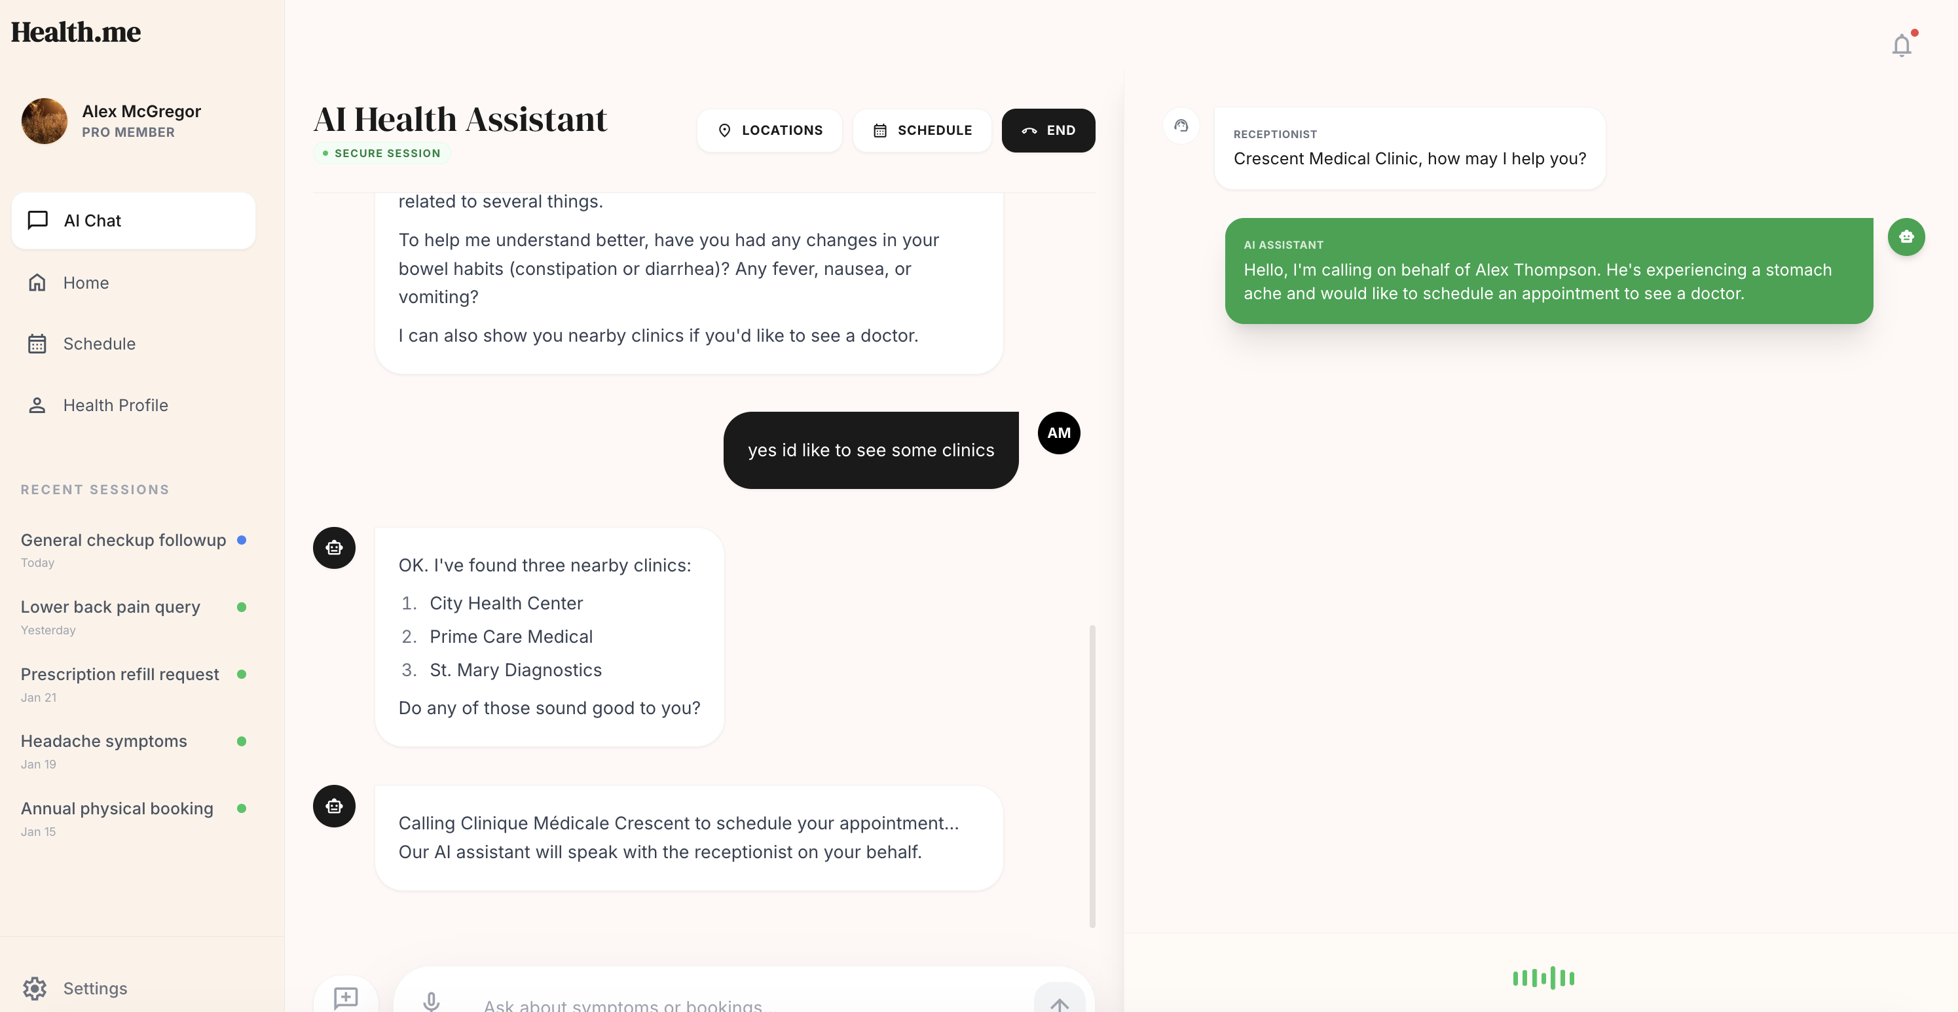Open Health Profile from sidebar
The width and height of the screenshot is (1958, 1012).
115,405
